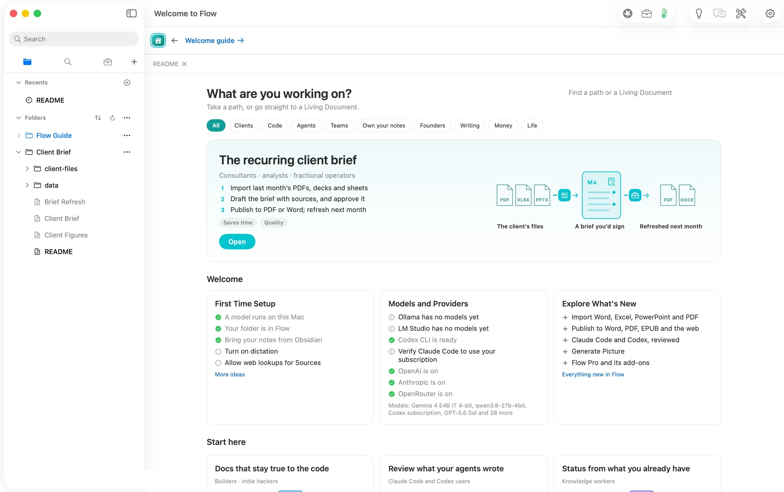
Task: Open the Brief Refresh document
Action: coord(65,202)
